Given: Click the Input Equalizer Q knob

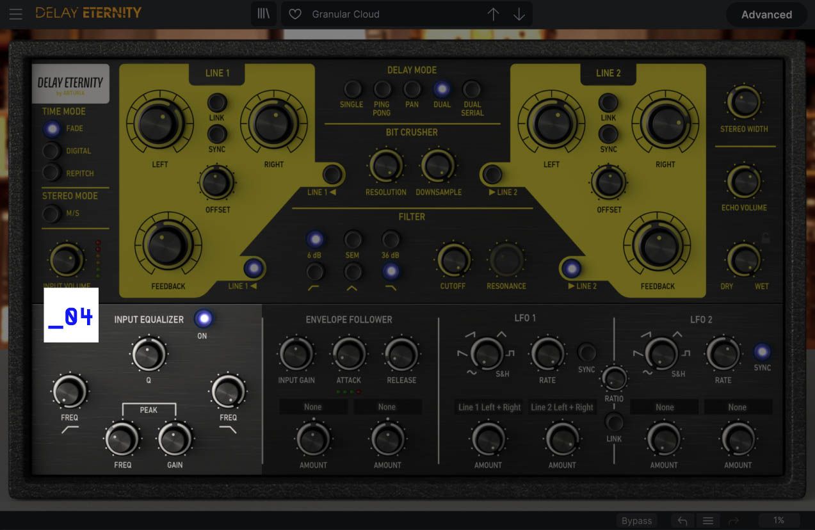Looking at the screenshot, I should coord(149,353).
